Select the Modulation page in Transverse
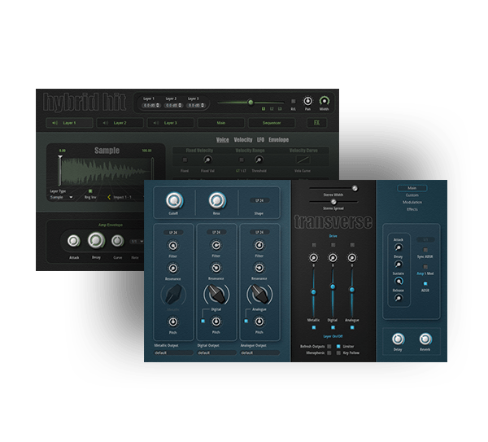The width and height of the screenshot is (488, 442). [411, 201]
